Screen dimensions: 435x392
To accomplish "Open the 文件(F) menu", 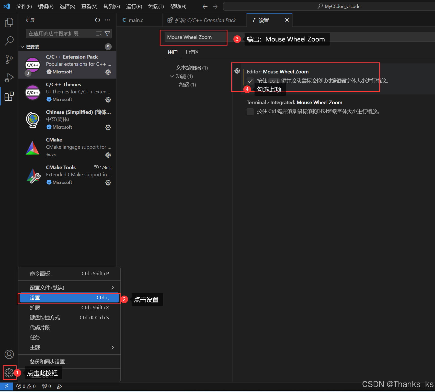I will 24,6.
